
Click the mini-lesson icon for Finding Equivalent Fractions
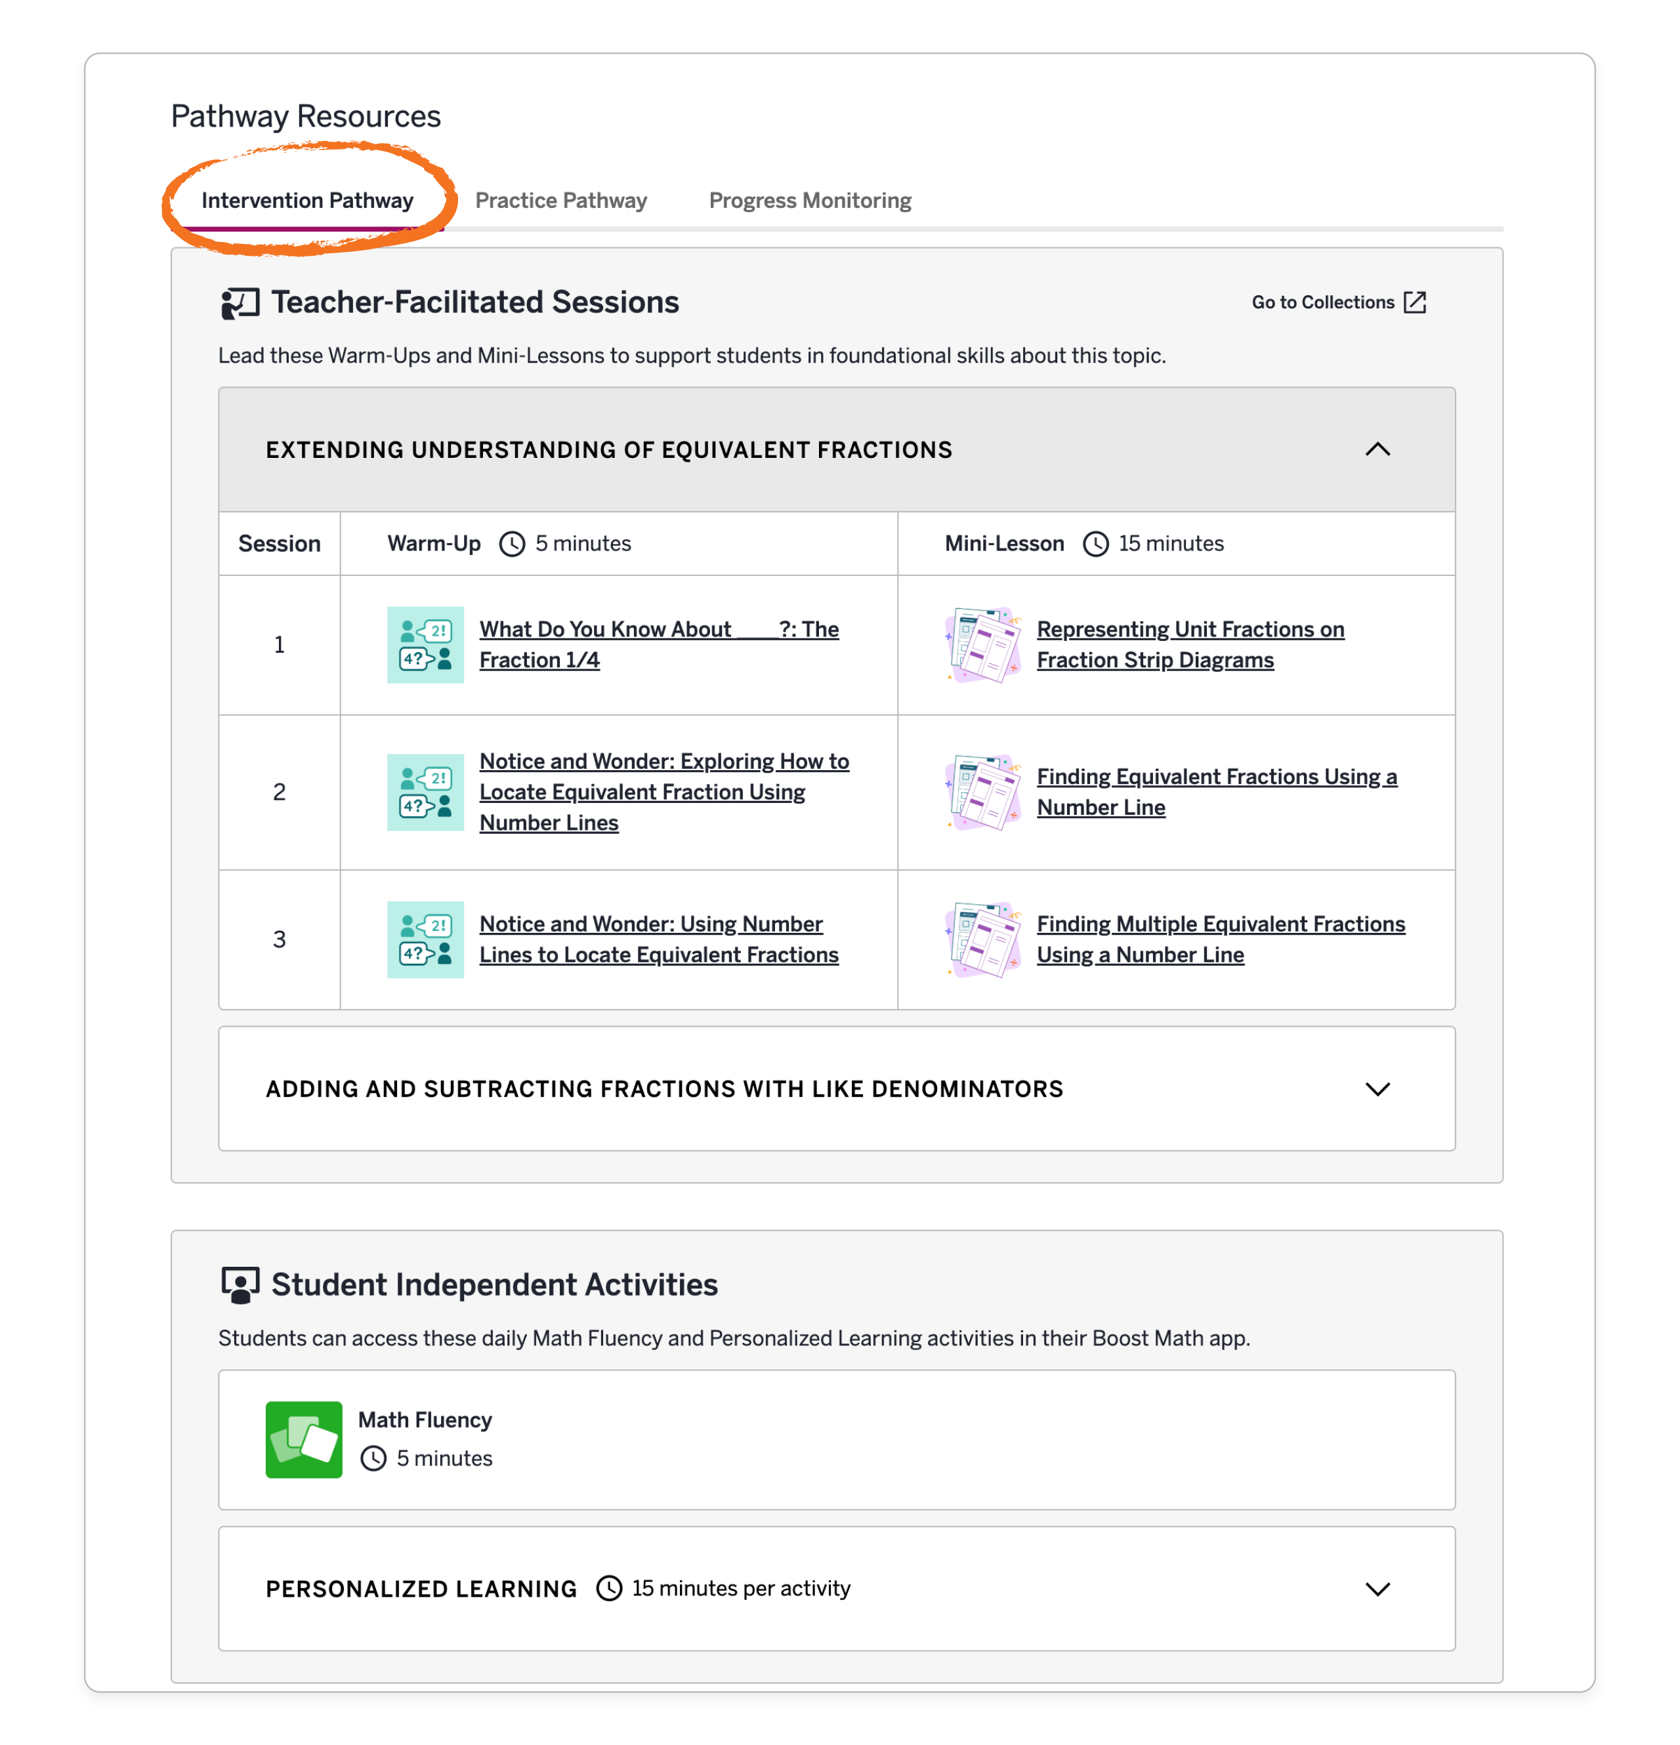pyautogui.click(x=982, y=792)
